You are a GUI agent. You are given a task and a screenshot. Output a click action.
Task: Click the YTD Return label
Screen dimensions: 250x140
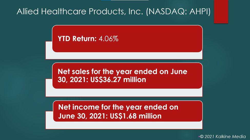click(77, 39)
